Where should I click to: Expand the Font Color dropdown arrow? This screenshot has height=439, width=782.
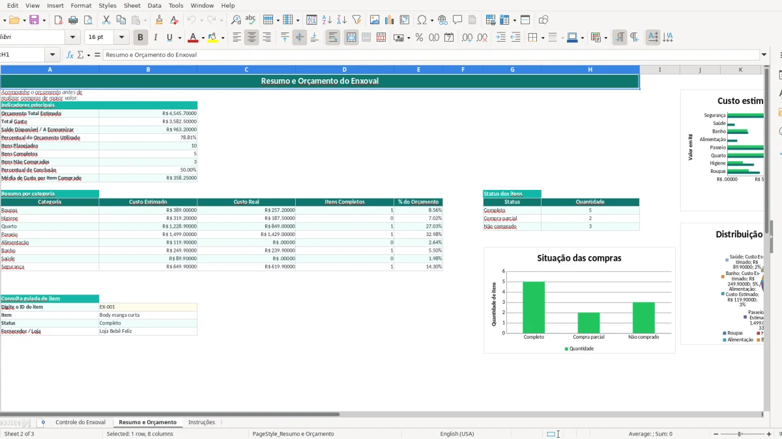[203, 38]
